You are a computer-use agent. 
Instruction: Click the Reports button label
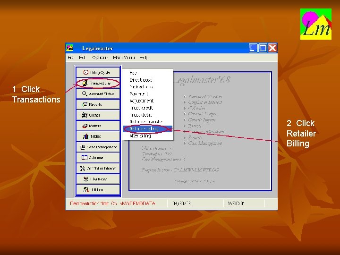(x=95, y=104)
